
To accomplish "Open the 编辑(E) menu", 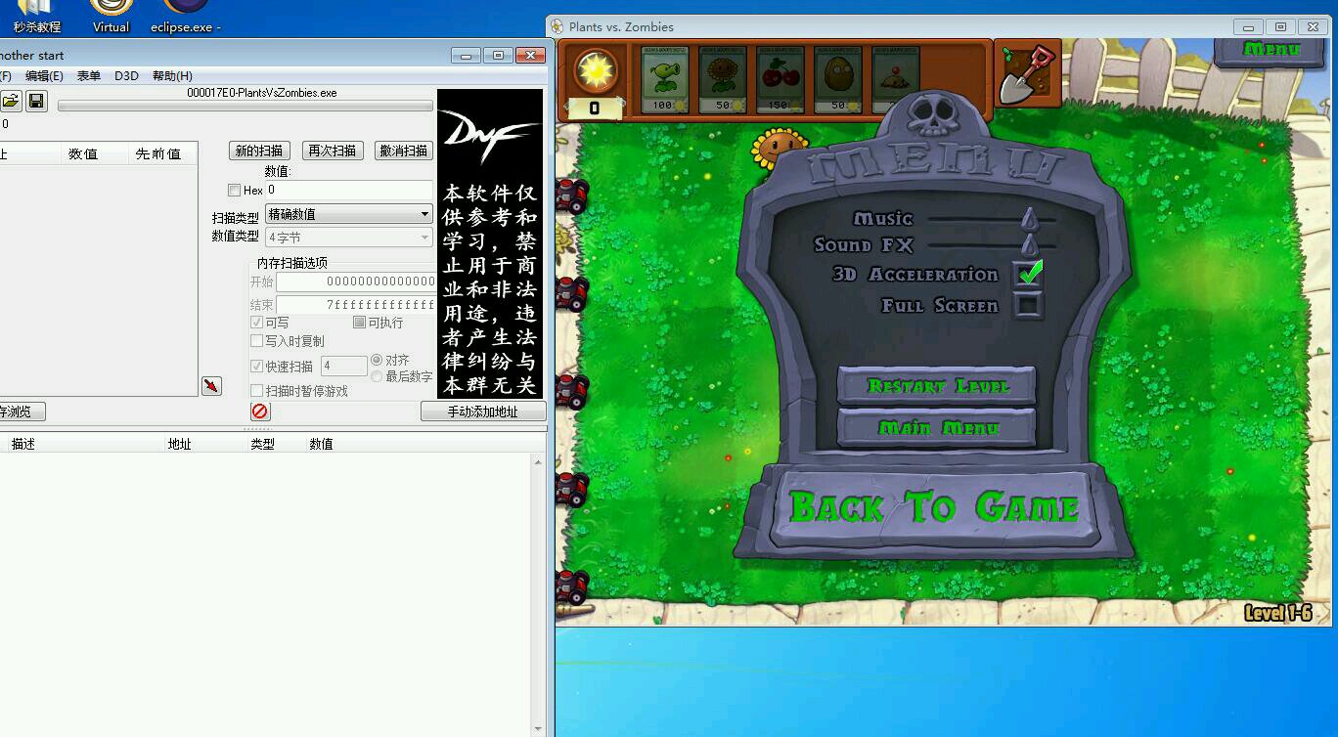I will coord(44,75).
